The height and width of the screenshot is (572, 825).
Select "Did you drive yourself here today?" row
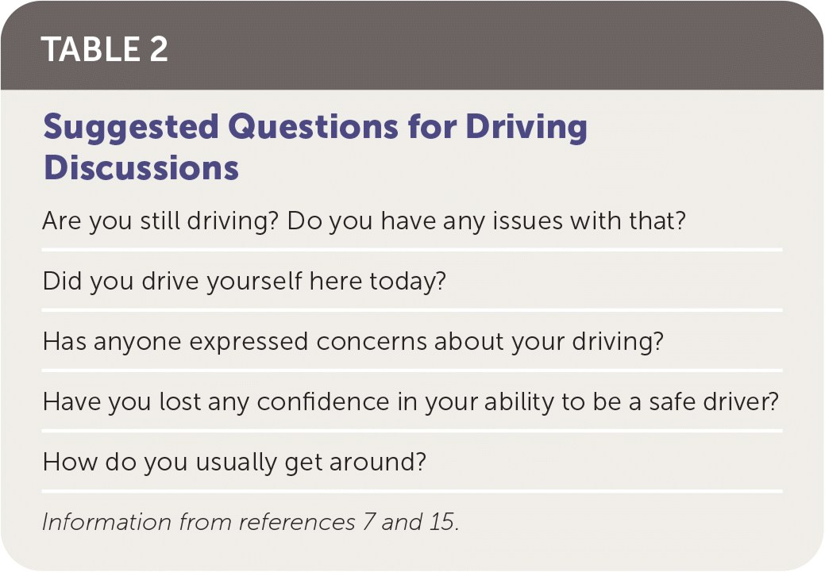click(x=244, y=281)
